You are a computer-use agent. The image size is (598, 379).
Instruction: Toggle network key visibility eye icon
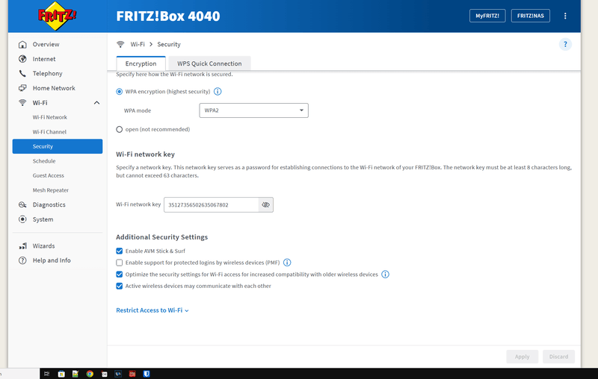click(266, 204)
